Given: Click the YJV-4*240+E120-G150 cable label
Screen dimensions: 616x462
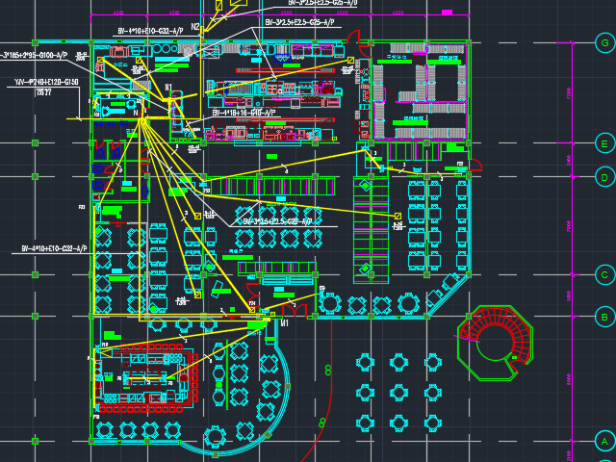Looking at the screenshot, I should click(x=46, y=82).
